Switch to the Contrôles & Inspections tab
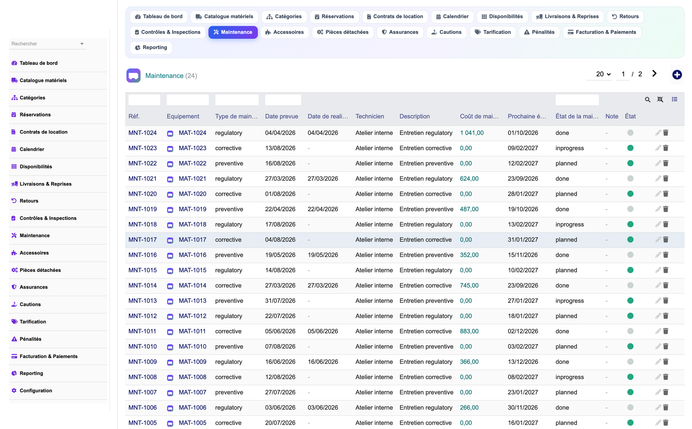Screen dimensions: 692x429 point(167,32)
